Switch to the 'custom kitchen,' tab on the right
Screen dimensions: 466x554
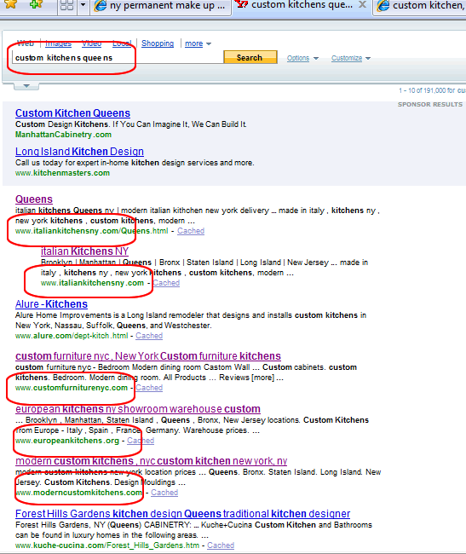[420, 6]
